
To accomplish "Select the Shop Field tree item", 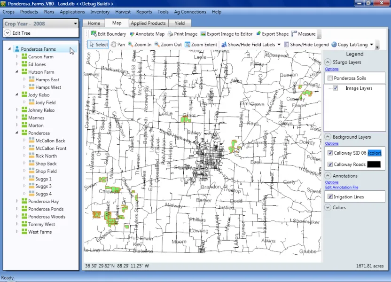I will (46, 171).
